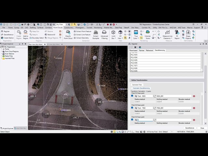The image size is (208, 156).
Task: Click the Colorize Scans button
Action: coord(148,35)
